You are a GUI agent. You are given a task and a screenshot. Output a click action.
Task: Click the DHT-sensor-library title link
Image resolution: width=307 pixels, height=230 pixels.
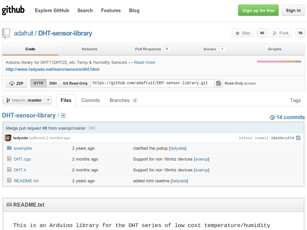[x=65, y=33]
